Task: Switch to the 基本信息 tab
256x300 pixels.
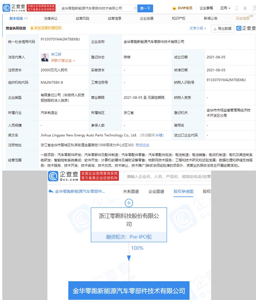Action: (18, 18)
